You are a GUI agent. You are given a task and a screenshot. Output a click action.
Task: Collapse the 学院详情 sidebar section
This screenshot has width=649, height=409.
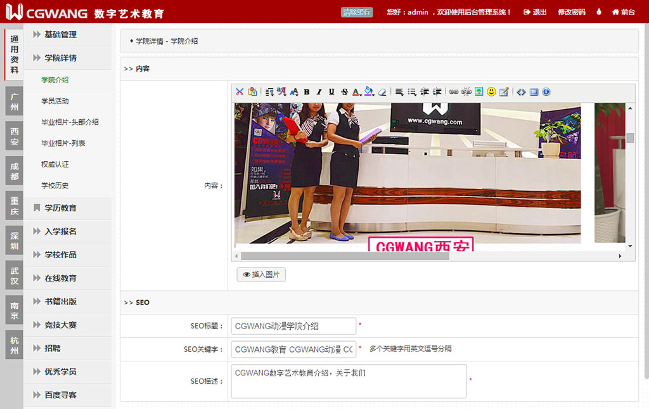[x=67, y=58]
